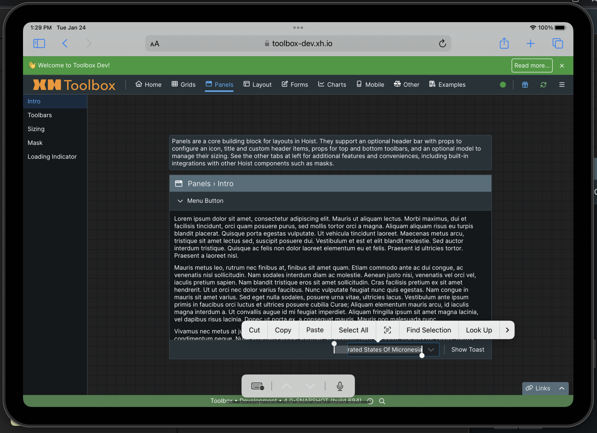Open the Safari tab overview icon
The height and width of the screenshot is (433, 597).
558,43
